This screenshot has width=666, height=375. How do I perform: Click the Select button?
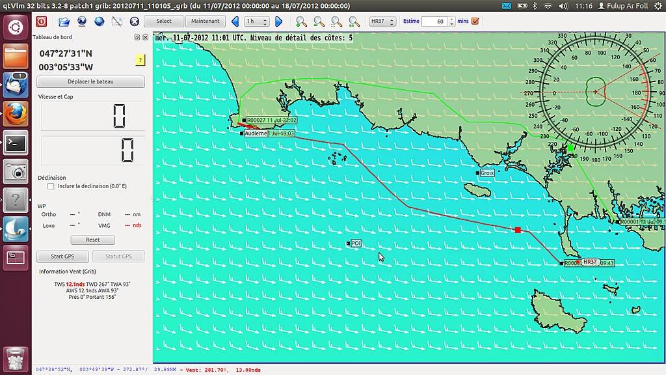(x=163, y=21)
